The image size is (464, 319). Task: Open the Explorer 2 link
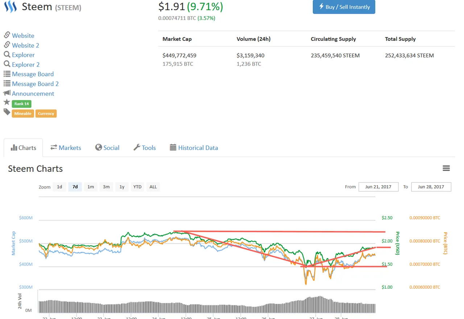coord(26,65)
